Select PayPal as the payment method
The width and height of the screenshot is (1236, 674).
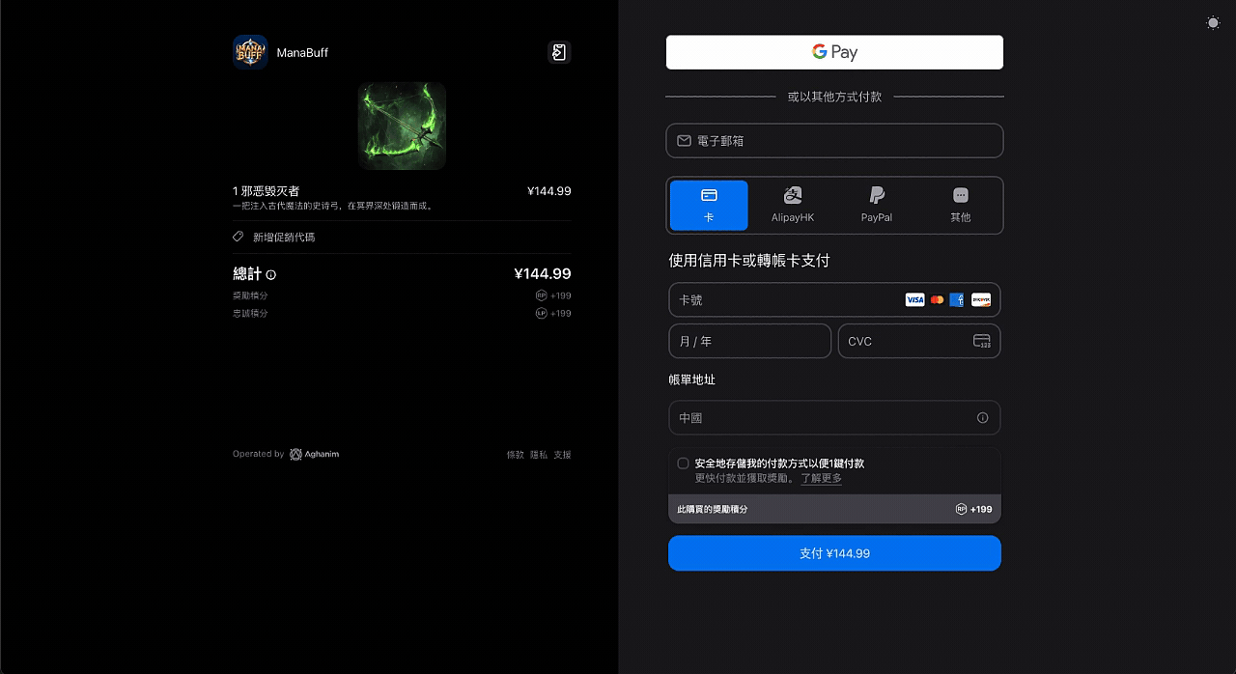tap(877, 205)
